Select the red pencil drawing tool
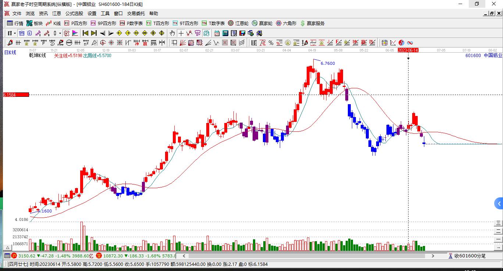Viewport: 503px width, 271px height. click(10, 43)
